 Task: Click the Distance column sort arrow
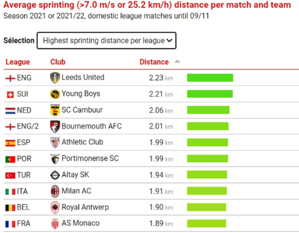point(177,62)
